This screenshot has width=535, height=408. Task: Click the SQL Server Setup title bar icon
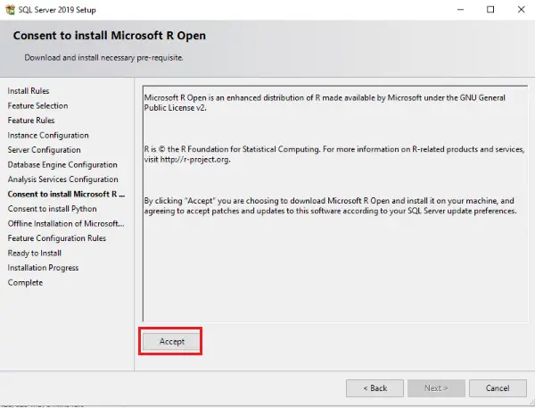10,10
